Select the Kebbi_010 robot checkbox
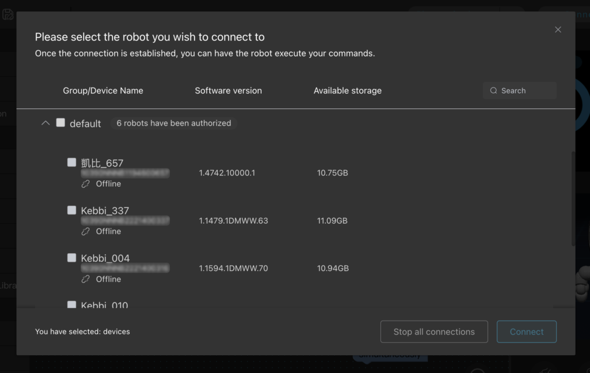The height and width of the screenshot is (373, 590). point(71,304)
